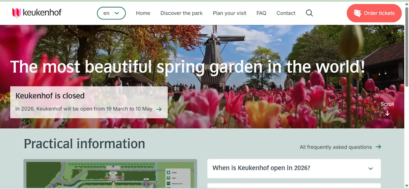
Task: Navigate to the FAQ page
Action: [261, 13]
